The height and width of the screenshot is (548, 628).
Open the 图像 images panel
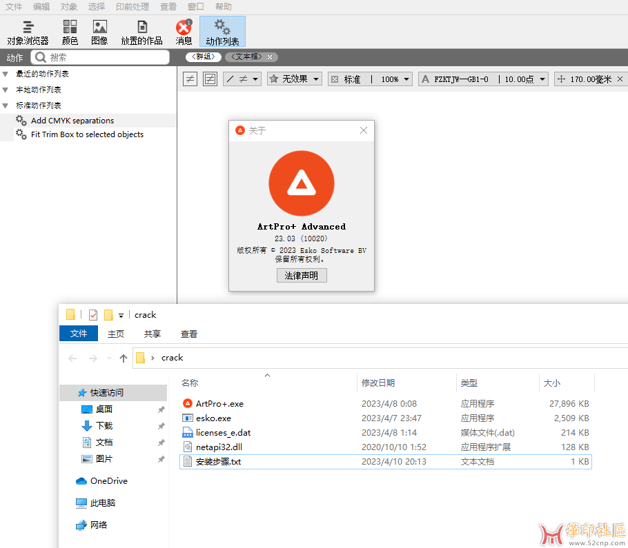coord(99,32)
